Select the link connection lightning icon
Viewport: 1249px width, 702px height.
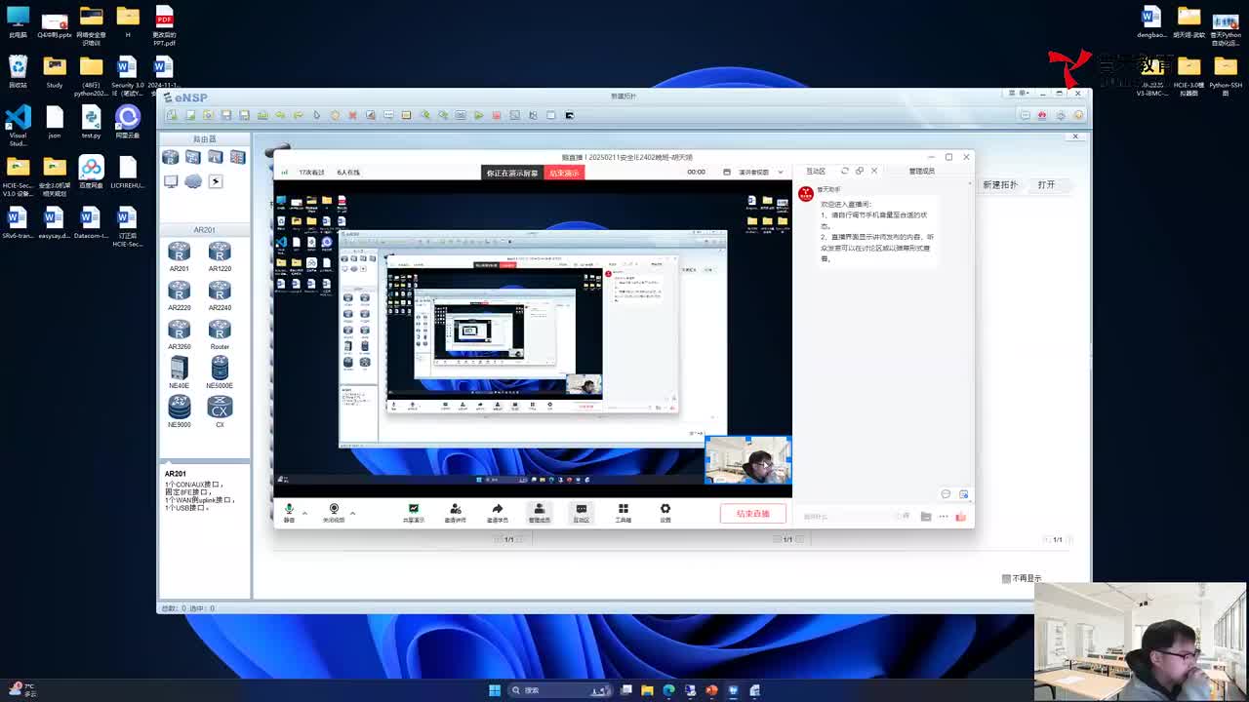[216, 181]
